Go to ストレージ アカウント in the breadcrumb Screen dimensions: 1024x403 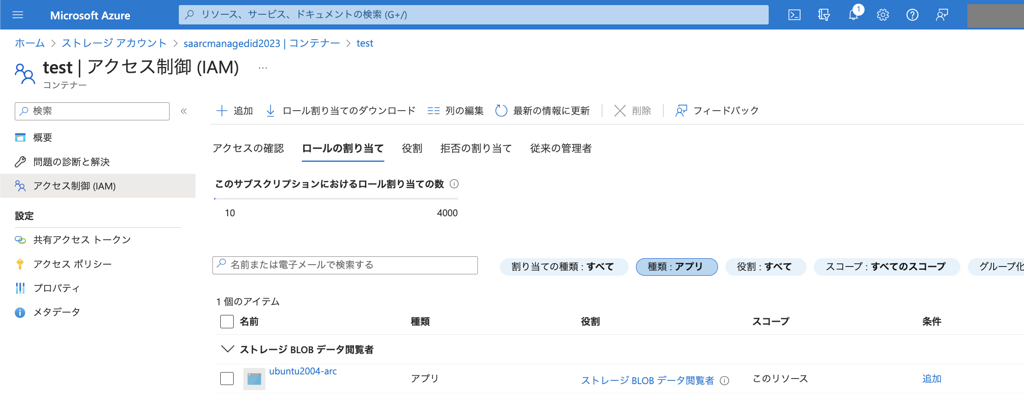click(114, 43)
